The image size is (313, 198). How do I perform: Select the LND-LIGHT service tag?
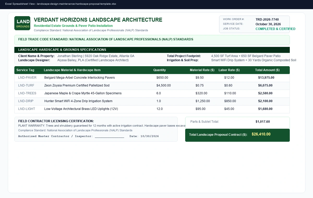click(27, 109)
